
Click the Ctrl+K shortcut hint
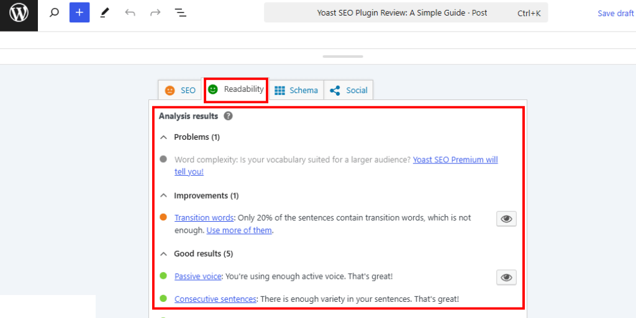click(529, 14)
